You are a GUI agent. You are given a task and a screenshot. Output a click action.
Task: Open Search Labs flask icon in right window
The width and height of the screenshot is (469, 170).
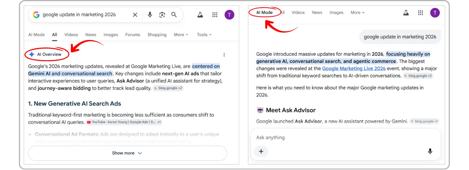point(406,13)
